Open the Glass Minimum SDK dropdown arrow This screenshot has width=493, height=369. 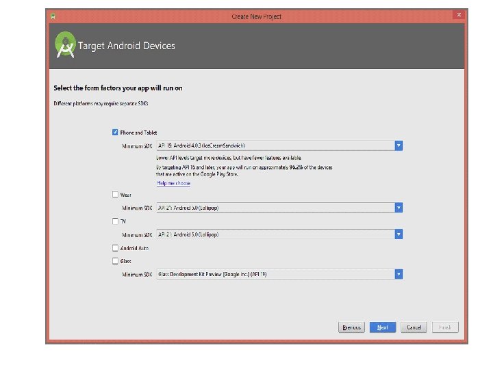pos(399,274)
